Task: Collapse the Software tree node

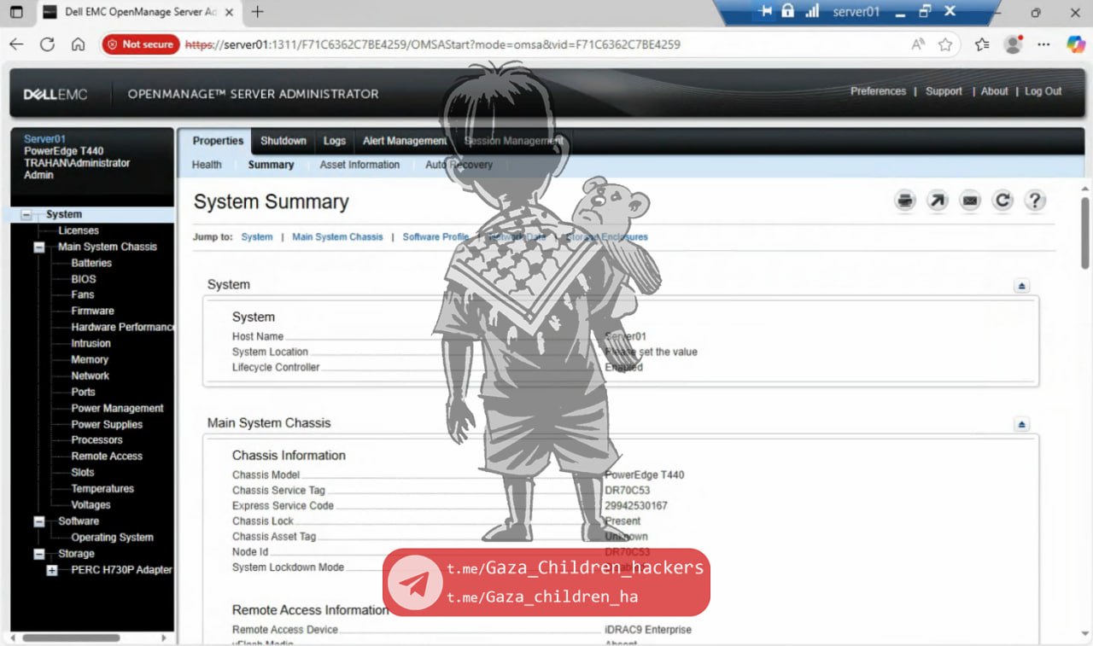Action: click(39, 521)
